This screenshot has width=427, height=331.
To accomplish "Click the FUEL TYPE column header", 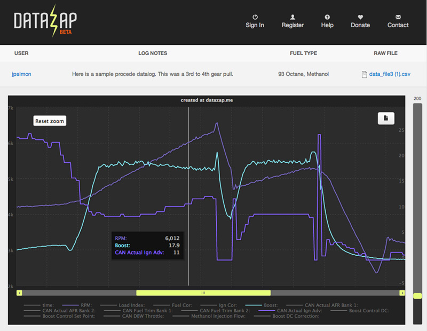I will [303, 53].
